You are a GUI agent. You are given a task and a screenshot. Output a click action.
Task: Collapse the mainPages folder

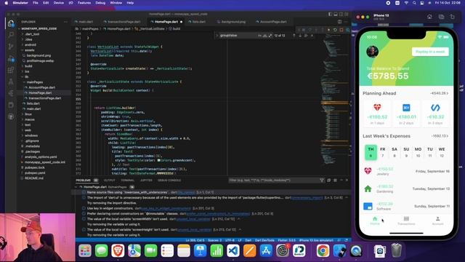35,82
